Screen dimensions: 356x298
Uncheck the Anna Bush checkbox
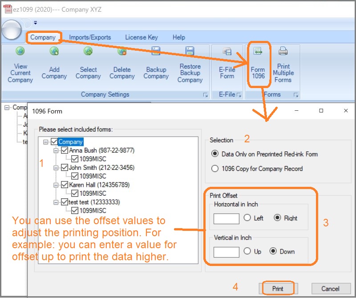click(x=65, y=150)
